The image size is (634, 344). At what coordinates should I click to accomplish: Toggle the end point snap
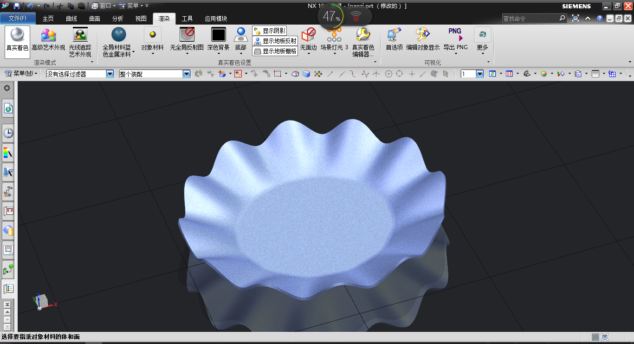click(x=330, y=74)
